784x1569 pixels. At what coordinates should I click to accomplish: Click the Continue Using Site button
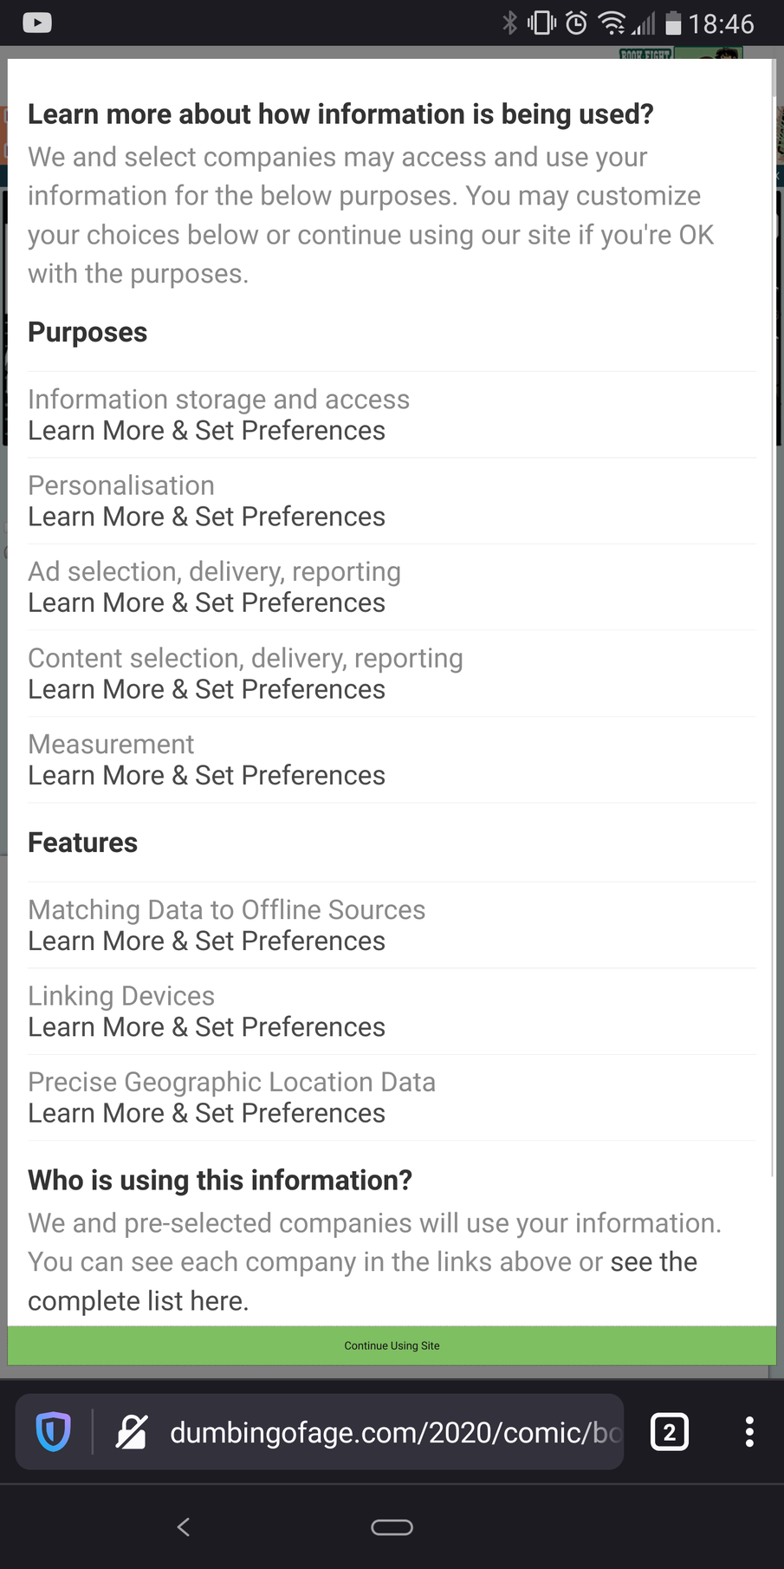[x=392, y=1345]
